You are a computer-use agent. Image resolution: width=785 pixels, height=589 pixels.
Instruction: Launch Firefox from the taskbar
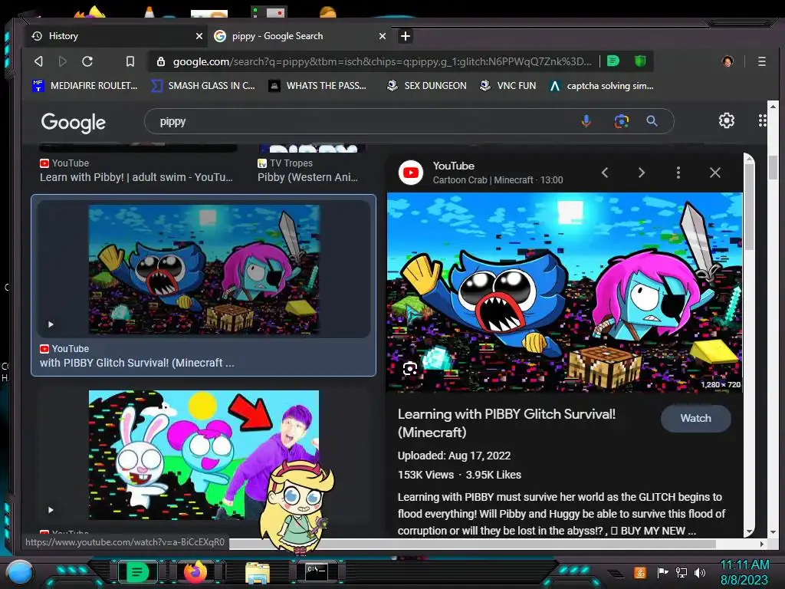coord(195,572)
